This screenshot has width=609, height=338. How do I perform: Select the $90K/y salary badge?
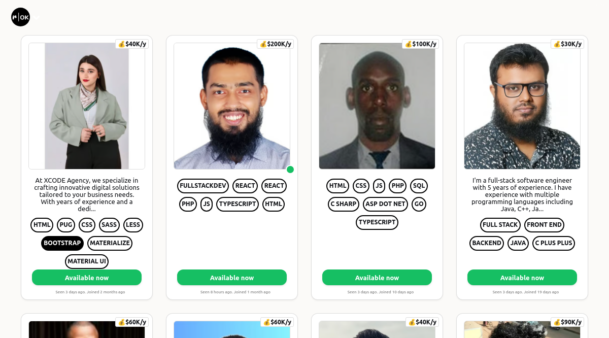pos(567,322)
